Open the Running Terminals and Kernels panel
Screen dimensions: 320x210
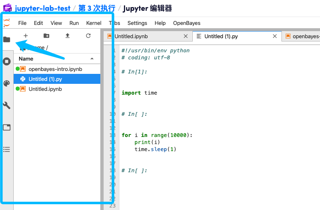point(7,61)
